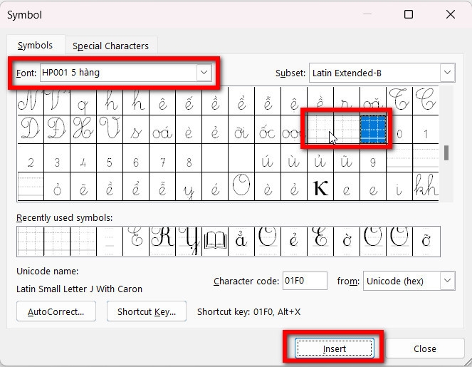Select the digit 7 symbol
This screenshot has height=367, width=472.
click(162, 158)
